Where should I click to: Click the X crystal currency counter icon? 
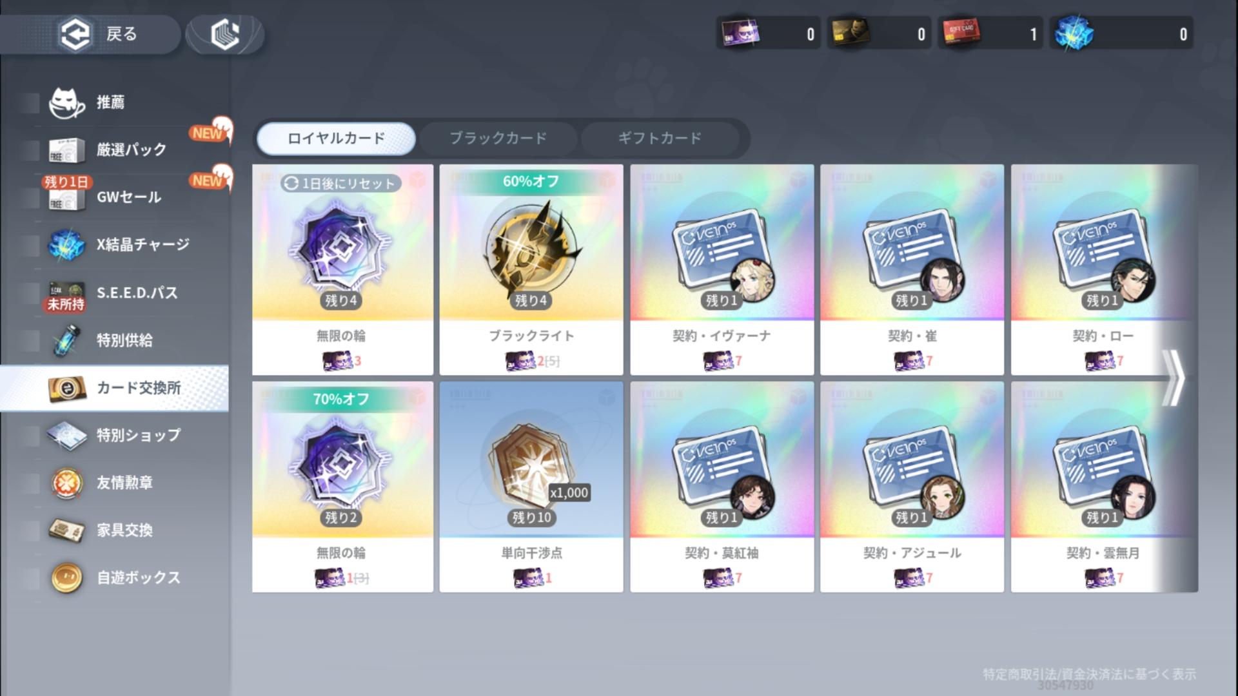(1074, 33)
